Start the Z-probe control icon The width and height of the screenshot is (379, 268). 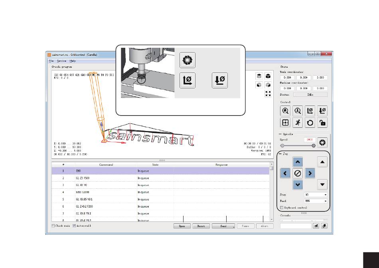coord(298,111)
